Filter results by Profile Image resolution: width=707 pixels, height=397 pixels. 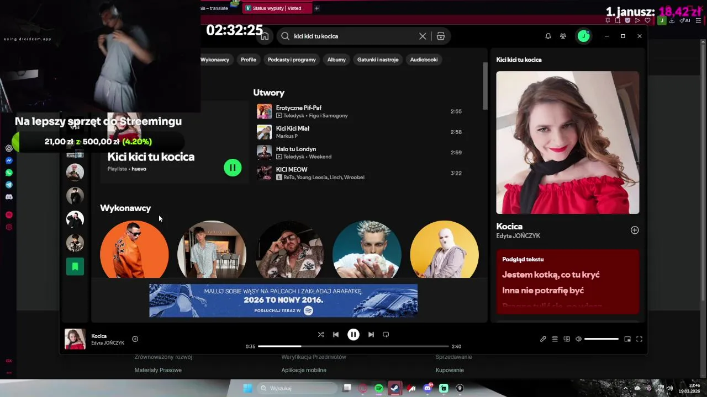249,60
